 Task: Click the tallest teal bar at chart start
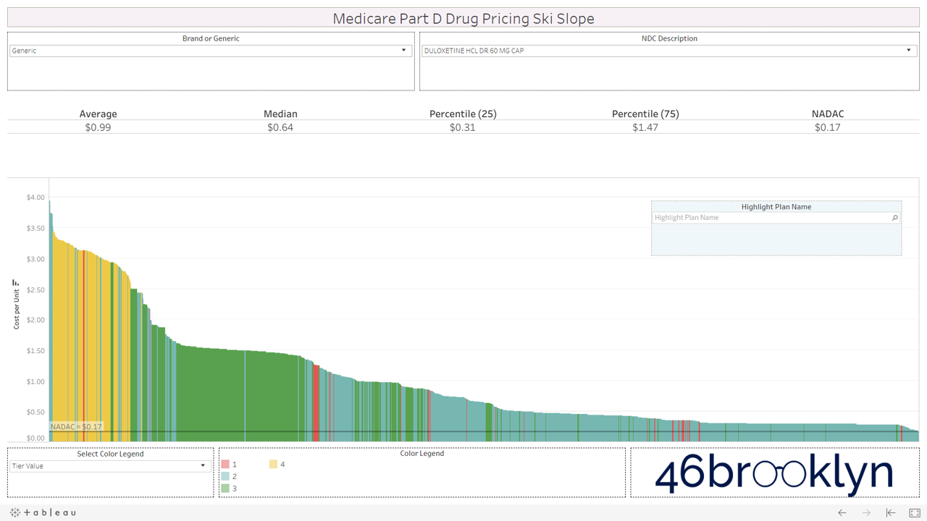(50, 321)
